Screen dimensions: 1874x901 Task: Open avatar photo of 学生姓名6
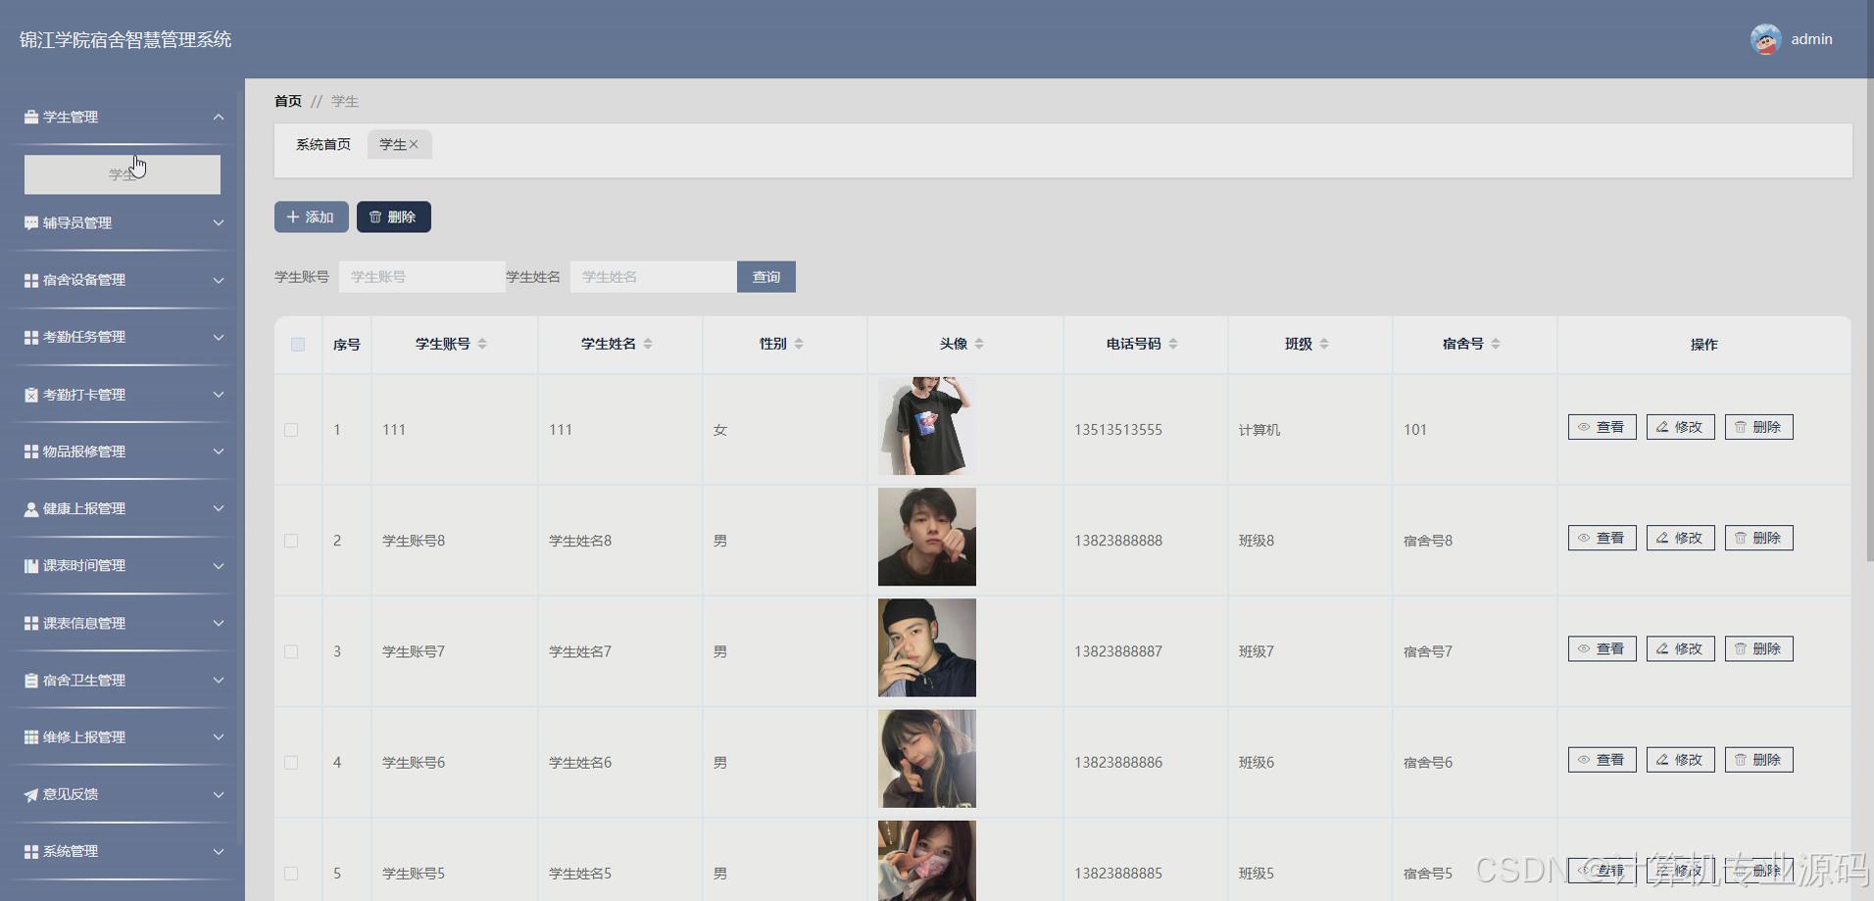coord(927,759)
